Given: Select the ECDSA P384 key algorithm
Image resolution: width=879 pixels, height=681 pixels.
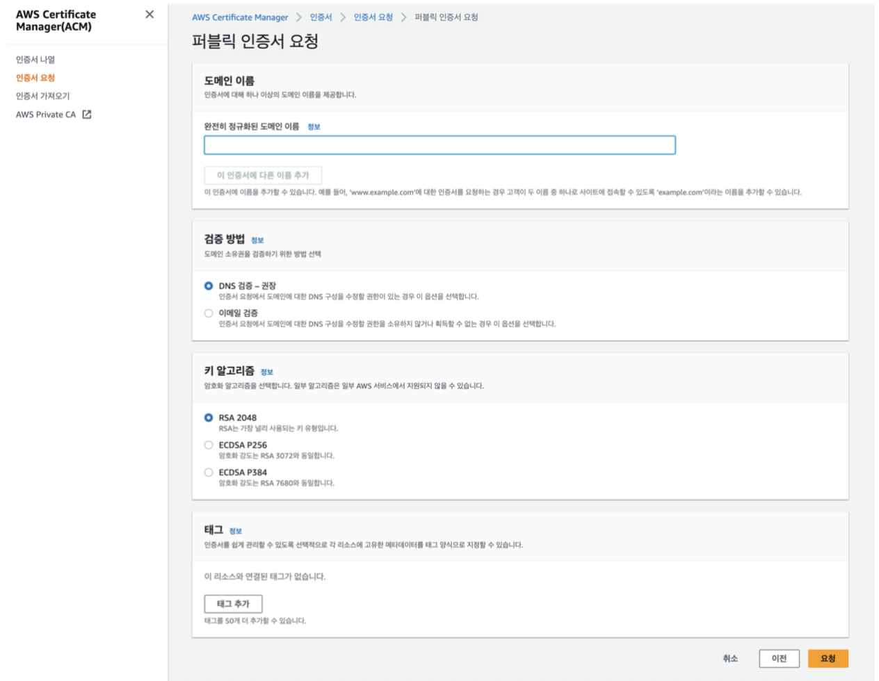Looking at the screenshot, I should click(x=209, y=473).
